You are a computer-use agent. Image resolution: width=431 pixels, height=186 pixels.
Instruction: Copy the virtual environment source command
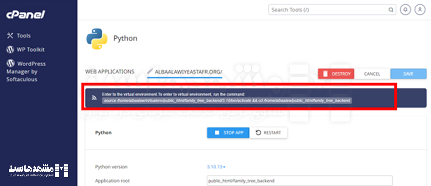pyautogui.click(x=227, y=101)
